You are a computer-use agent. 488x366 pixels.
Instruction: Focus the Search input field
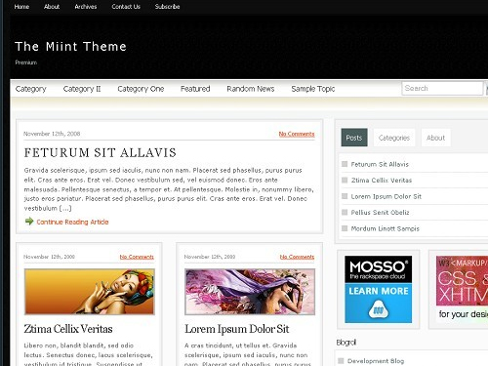coord(442,88)
